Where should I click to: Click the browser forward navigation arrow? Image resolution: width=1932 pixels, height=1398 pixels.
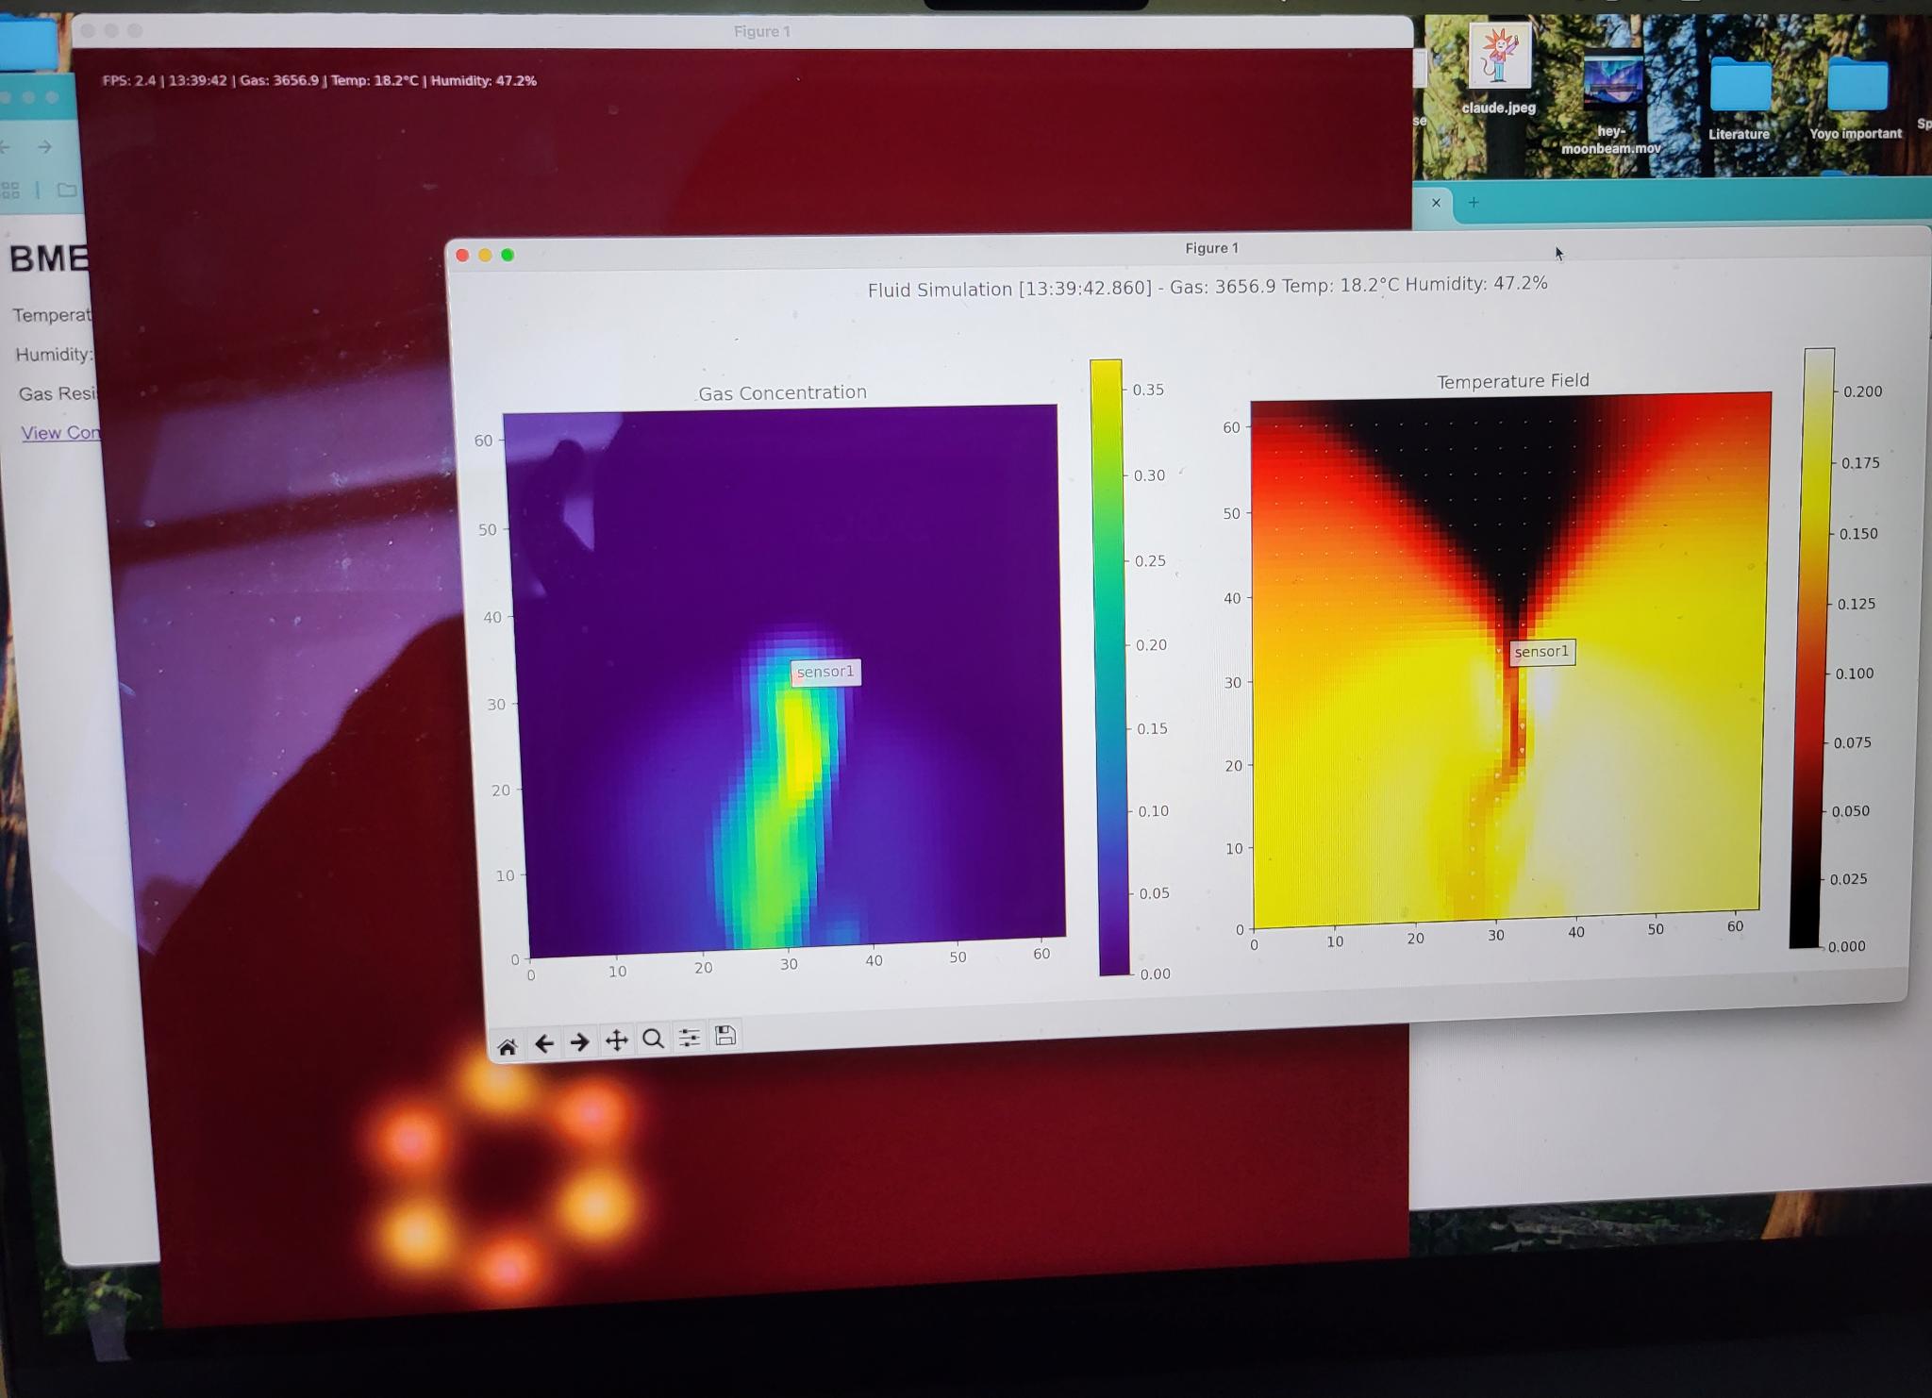point(44,147)
